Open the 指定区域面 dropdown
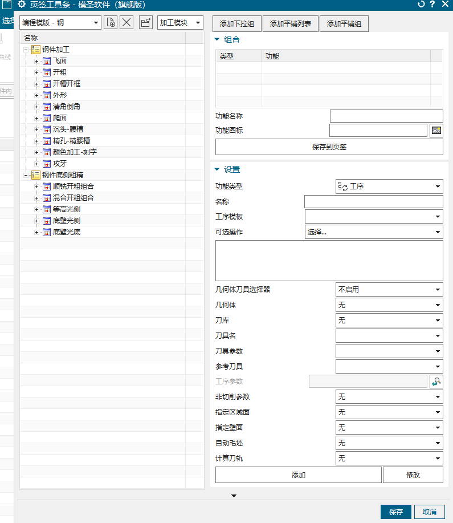Image resolution: width=453 pixels, height=523 pixels. click(x=389, y=412)
